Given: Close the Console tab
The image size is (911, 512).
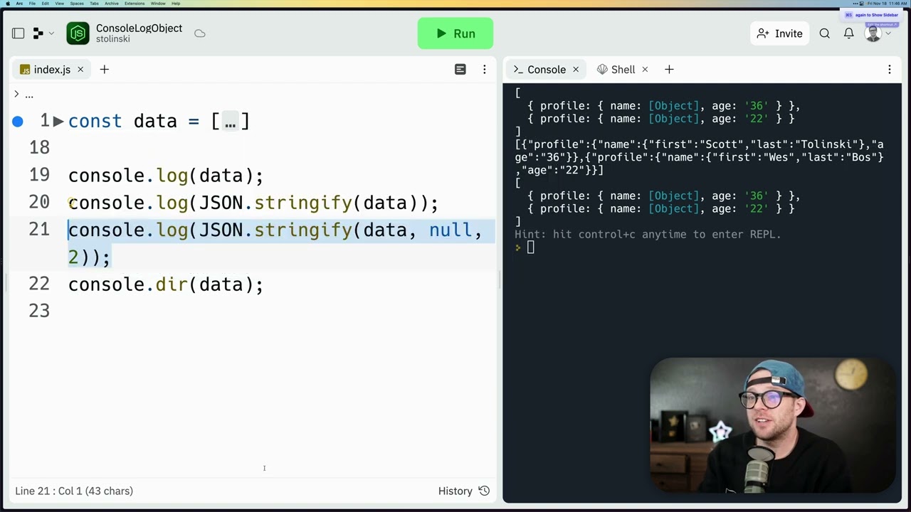Looking at the screenshot, I should pos(576,69).
